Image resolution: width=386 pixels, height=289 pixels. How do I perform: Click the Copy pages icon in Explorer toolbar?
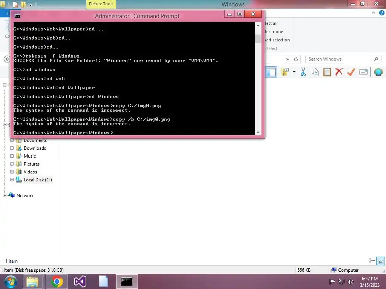pos(315,72)
